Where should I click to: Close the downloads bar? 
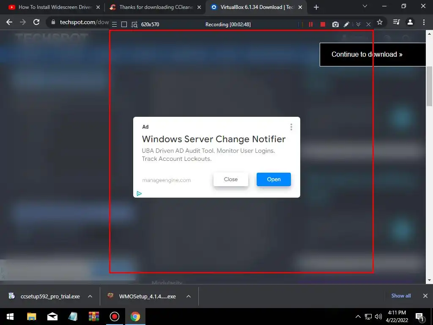pos(425,296)
